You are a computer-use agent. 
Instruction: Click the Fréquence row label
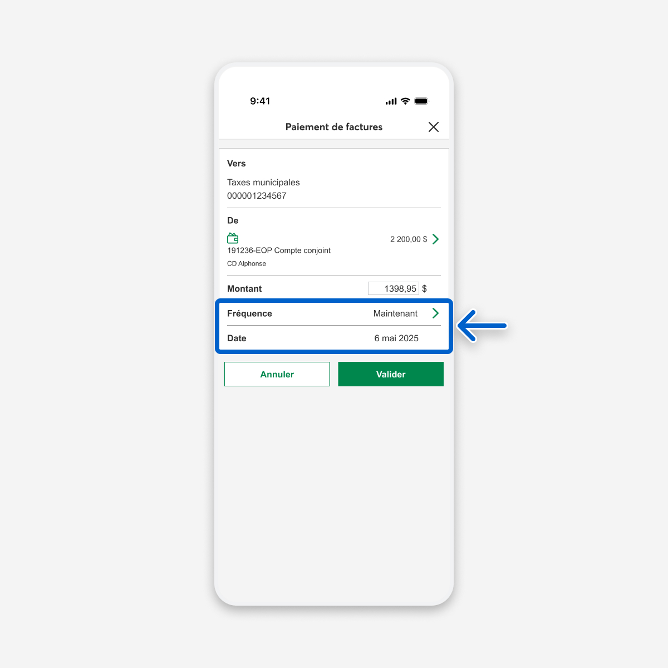(x=249, y=313)
